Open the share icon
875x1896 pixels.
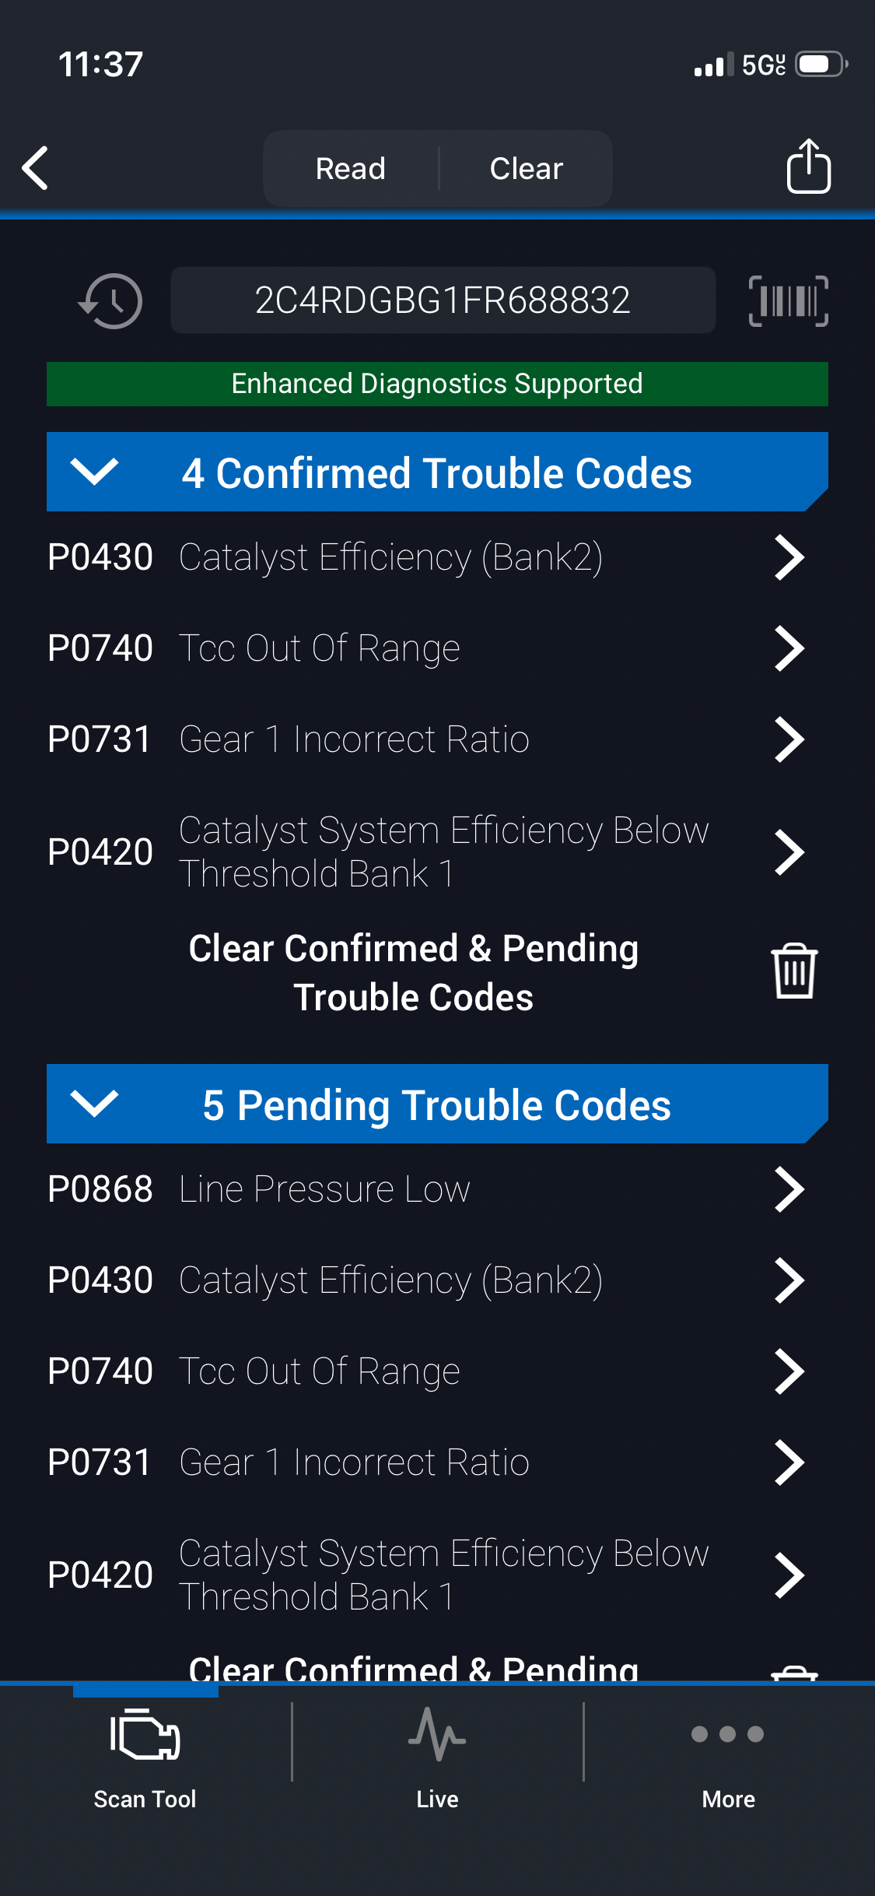(808, 167)
